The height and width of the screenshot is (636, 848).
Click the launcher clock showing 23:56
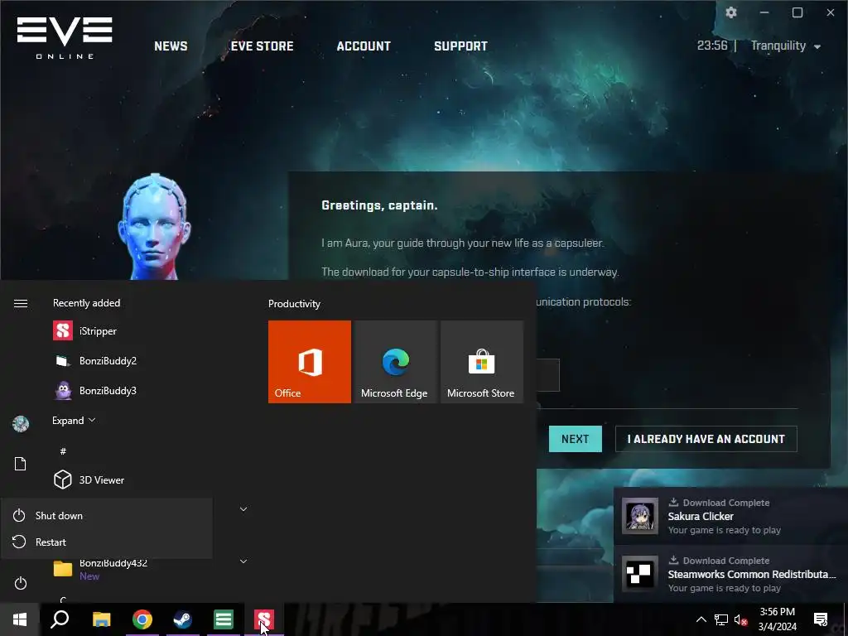(712, 46)
